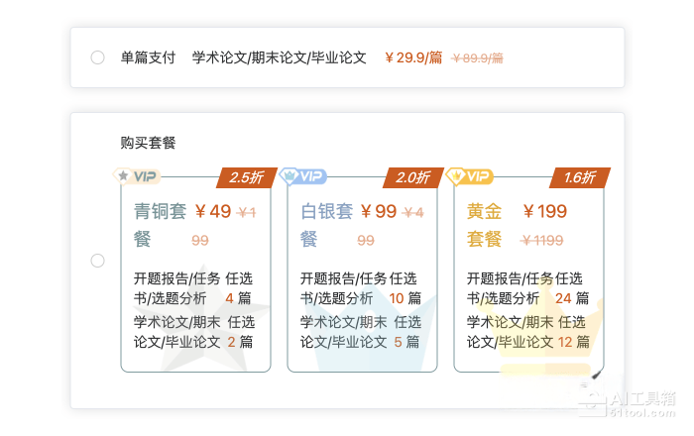The image size is (694, 436).
Task: Click 学术论文/期末论文/毕业论文 in single payment row
Action: point(279,57)
